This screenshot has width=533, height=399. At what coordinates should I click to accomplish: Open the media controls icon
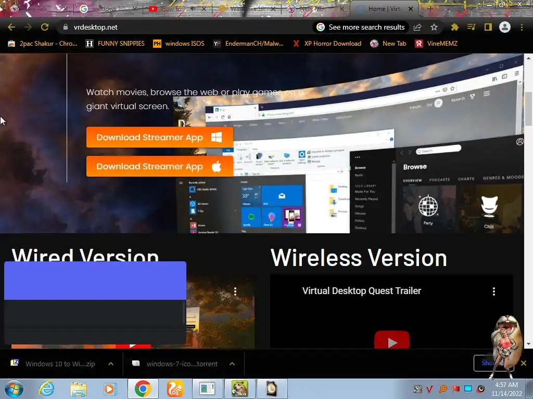471,27
